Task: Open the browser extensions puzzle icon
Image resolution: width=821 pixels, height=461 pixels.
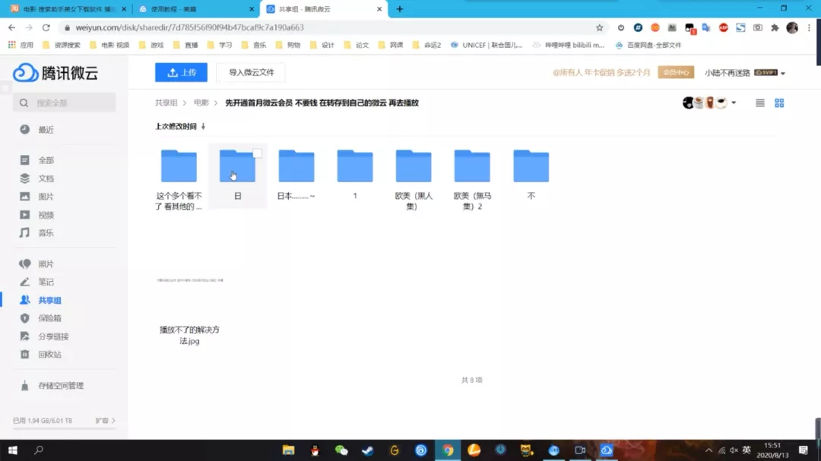Action: (775, 28)
